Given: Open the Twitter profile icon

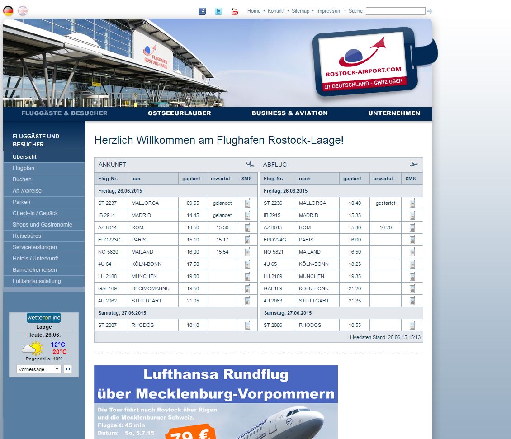Looking at the screenshot, I should [218, 11].
